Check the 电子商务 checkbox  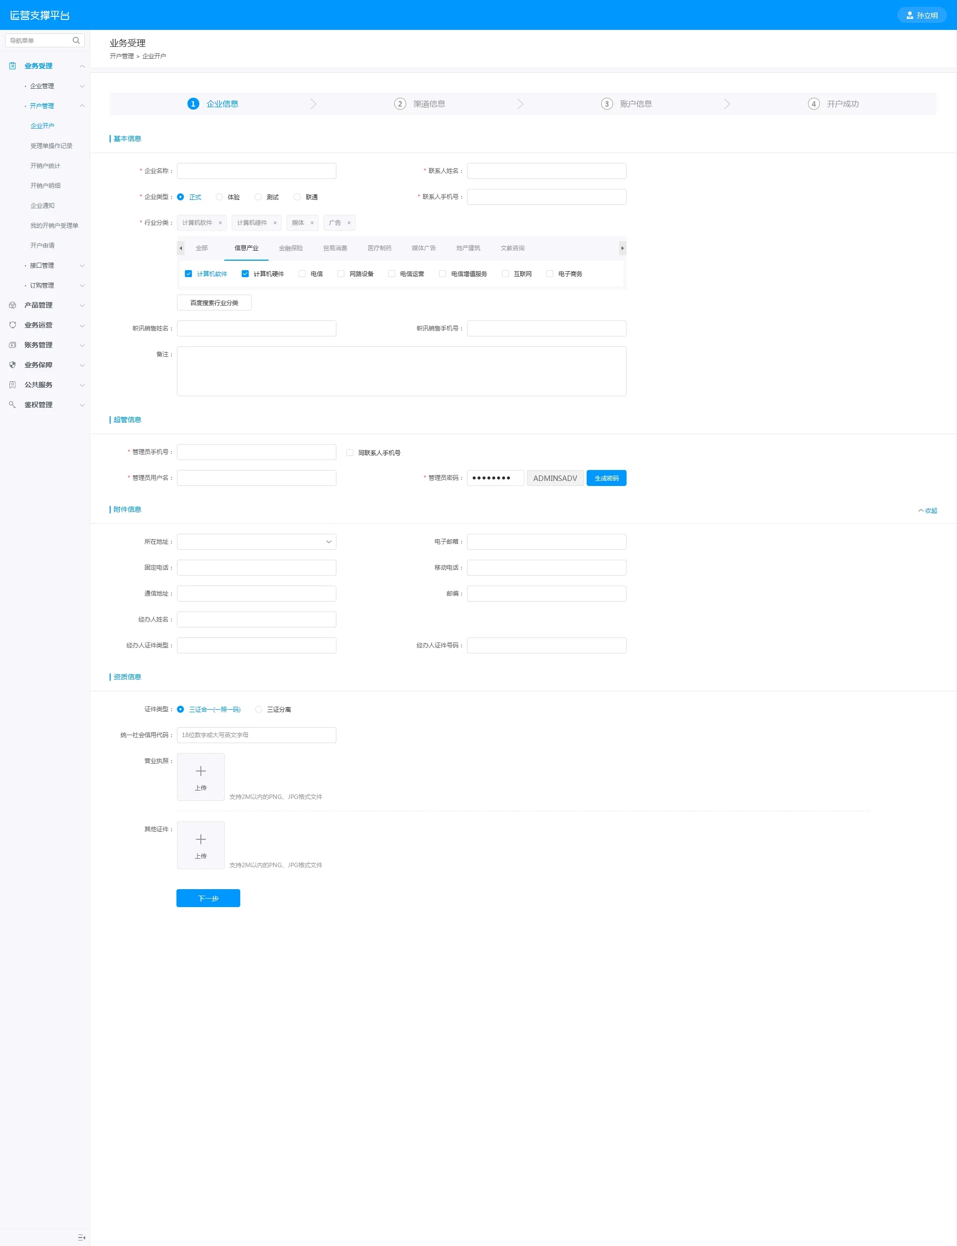click(550, 274)
